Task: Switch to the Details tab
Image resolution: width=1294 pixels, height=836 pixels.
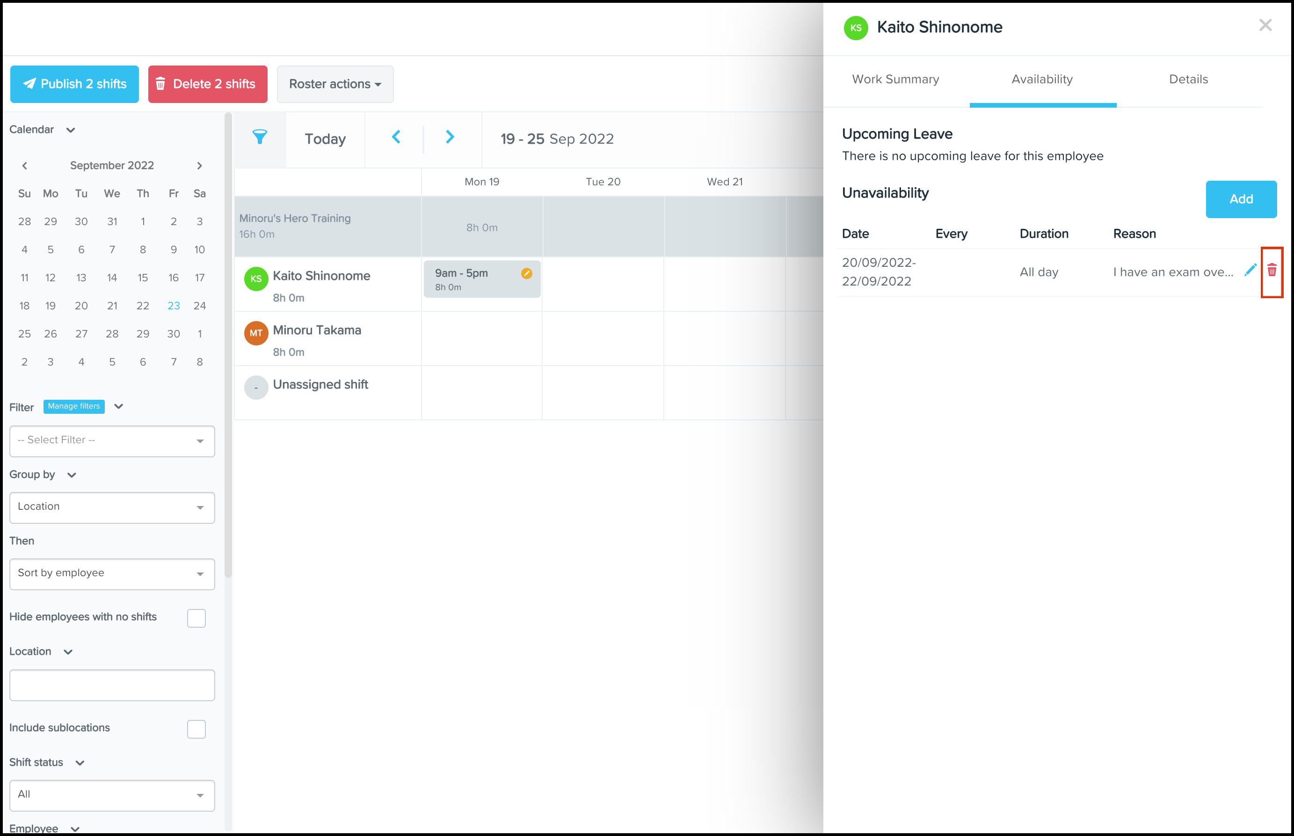Action: [x=1188, y=80]
